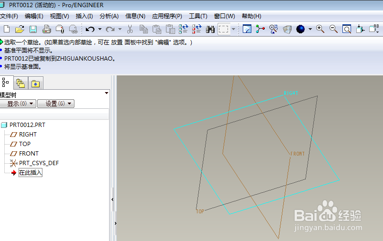Click the Refit zoom icon
The height and width of the screenshot is (241, 383).
(x=347, y=29)
